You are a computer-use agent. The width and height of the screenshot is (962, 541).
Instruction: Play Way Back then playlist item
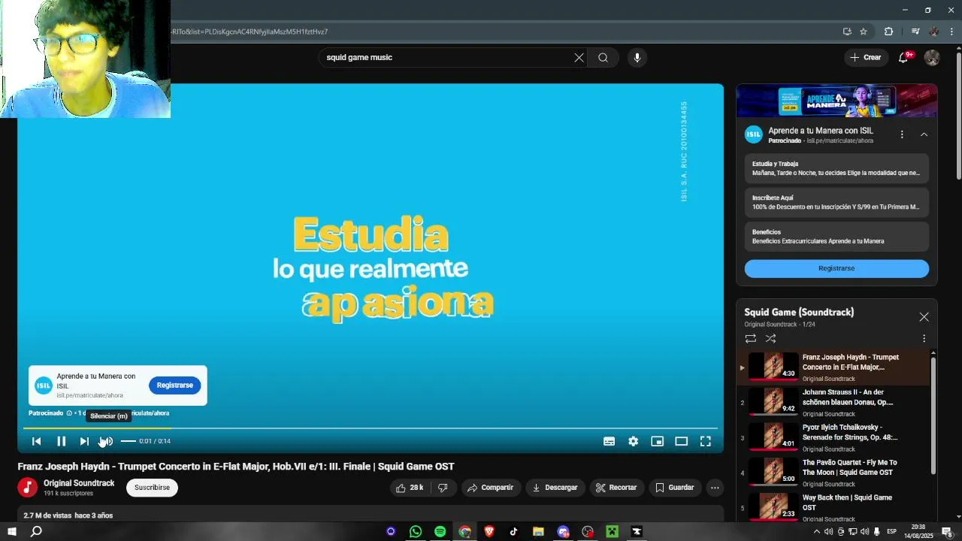tap(833, 508)
